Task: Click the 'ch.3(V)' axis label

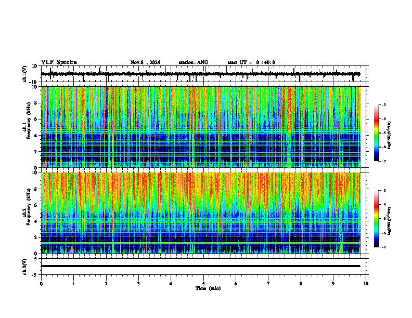Action: (25, 267)
